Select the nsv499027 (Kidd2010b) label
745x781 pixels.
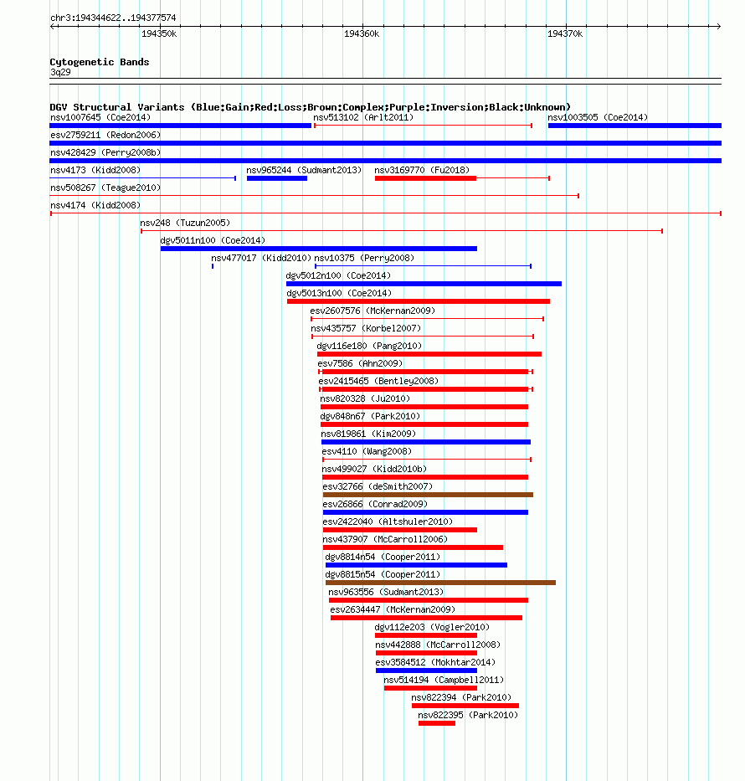(374, 470)
